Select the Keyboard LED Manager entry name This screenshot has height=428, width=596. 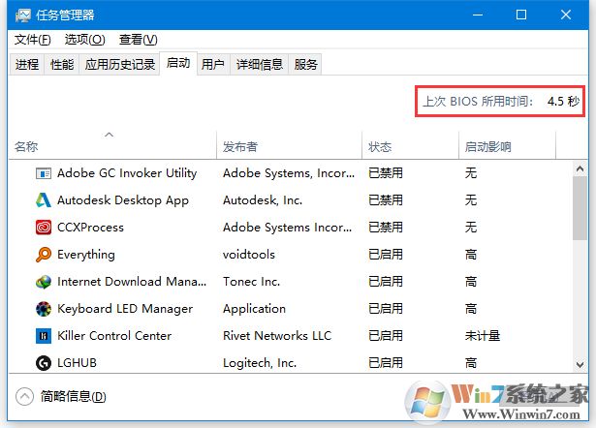click(x=125, y=309)
